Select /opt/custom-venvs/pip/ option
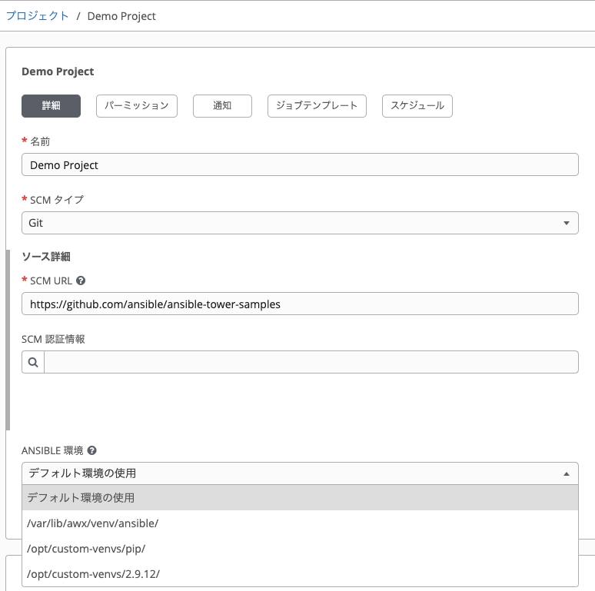This screenshot has height=591, width=595. tap(300, 549)
